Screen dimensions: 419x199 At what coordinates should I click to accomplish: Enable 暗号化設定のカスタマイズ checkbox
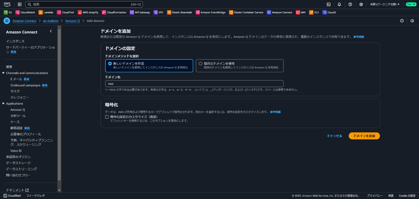pyautogui.click(x=107, y=117)
